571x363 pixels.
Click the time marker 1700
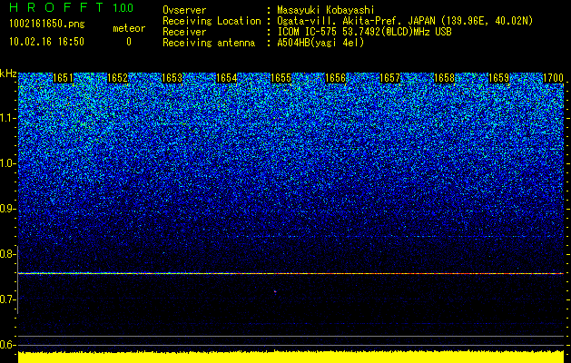[553, 78]
